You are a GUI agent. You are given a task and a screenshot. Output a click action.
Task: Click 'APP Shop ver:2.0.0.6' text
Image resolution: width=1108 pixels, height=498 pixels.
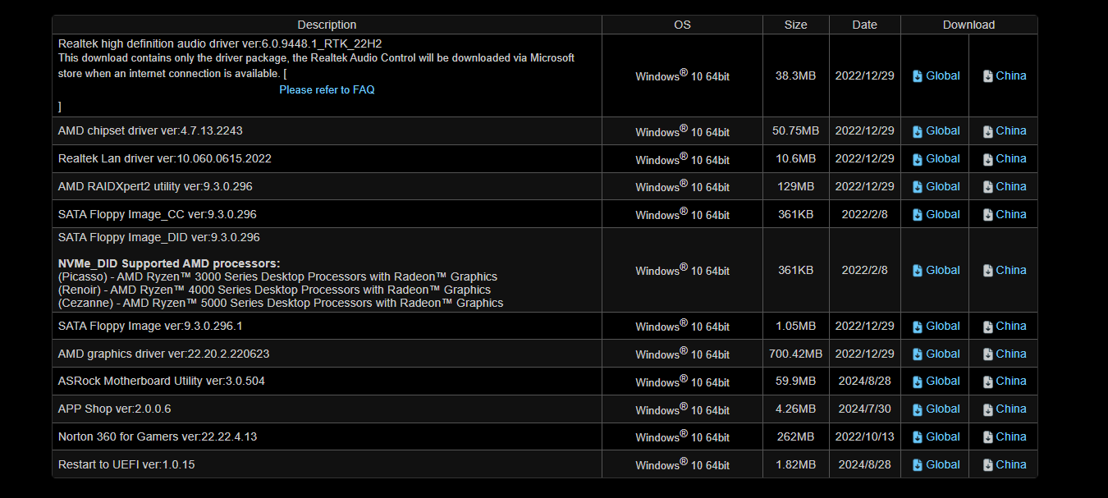tap(115, 409)
